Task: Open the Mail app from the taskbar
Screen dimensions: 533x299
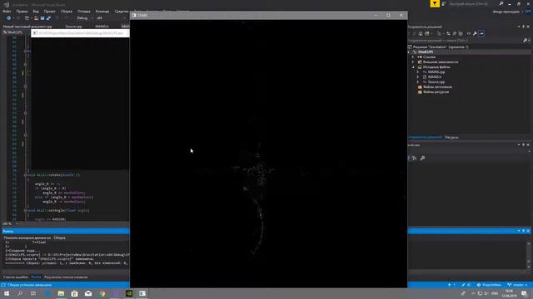Action: [x=88, y=293]
